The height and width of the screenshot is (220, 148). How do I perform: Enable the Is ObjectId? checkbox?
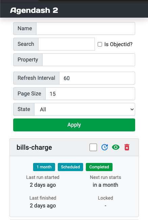100,44
